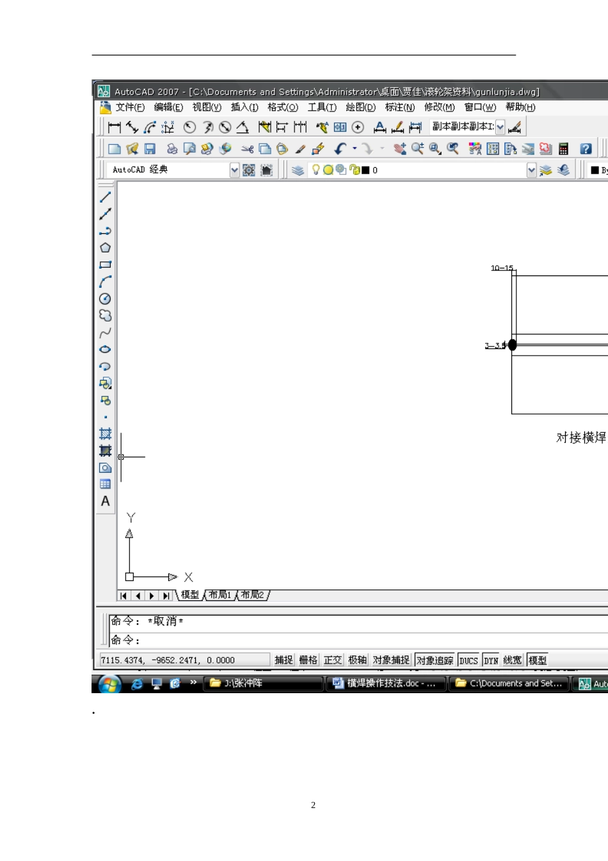The height and width of the screenshot is (861, 608).
Task: Toggle DYN dynamic input in status bar
Action: tap(491, 660)
